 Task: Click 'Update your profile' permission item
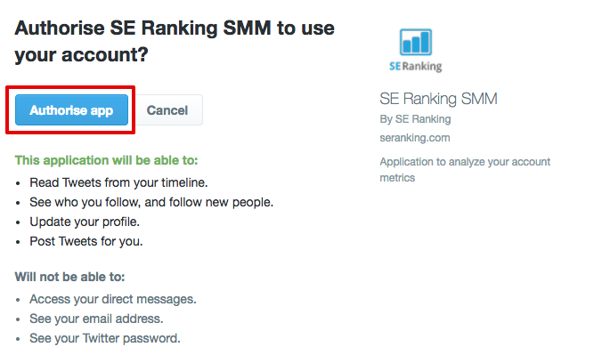click(85, 222)
